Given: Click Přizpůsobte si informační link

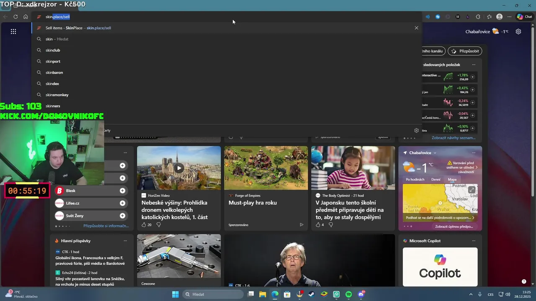Looking at the screenshot, I should 106,226.
